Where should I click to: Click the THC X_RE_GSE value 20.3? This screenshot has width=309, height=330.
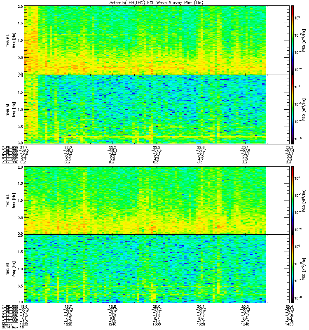click(x=245, y=306)
